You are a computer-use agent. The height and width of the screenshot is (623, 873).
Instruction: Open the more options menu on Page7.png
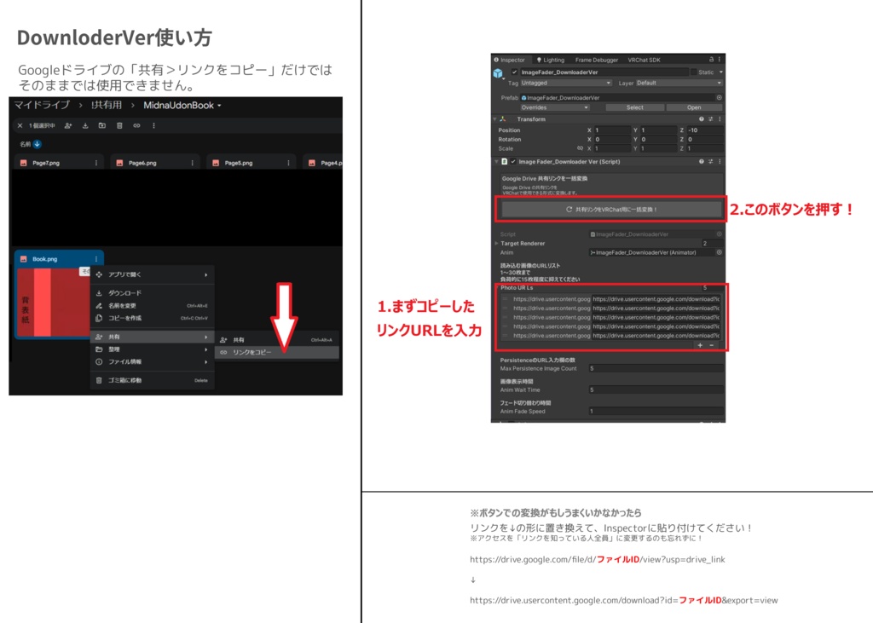(96, 163)
